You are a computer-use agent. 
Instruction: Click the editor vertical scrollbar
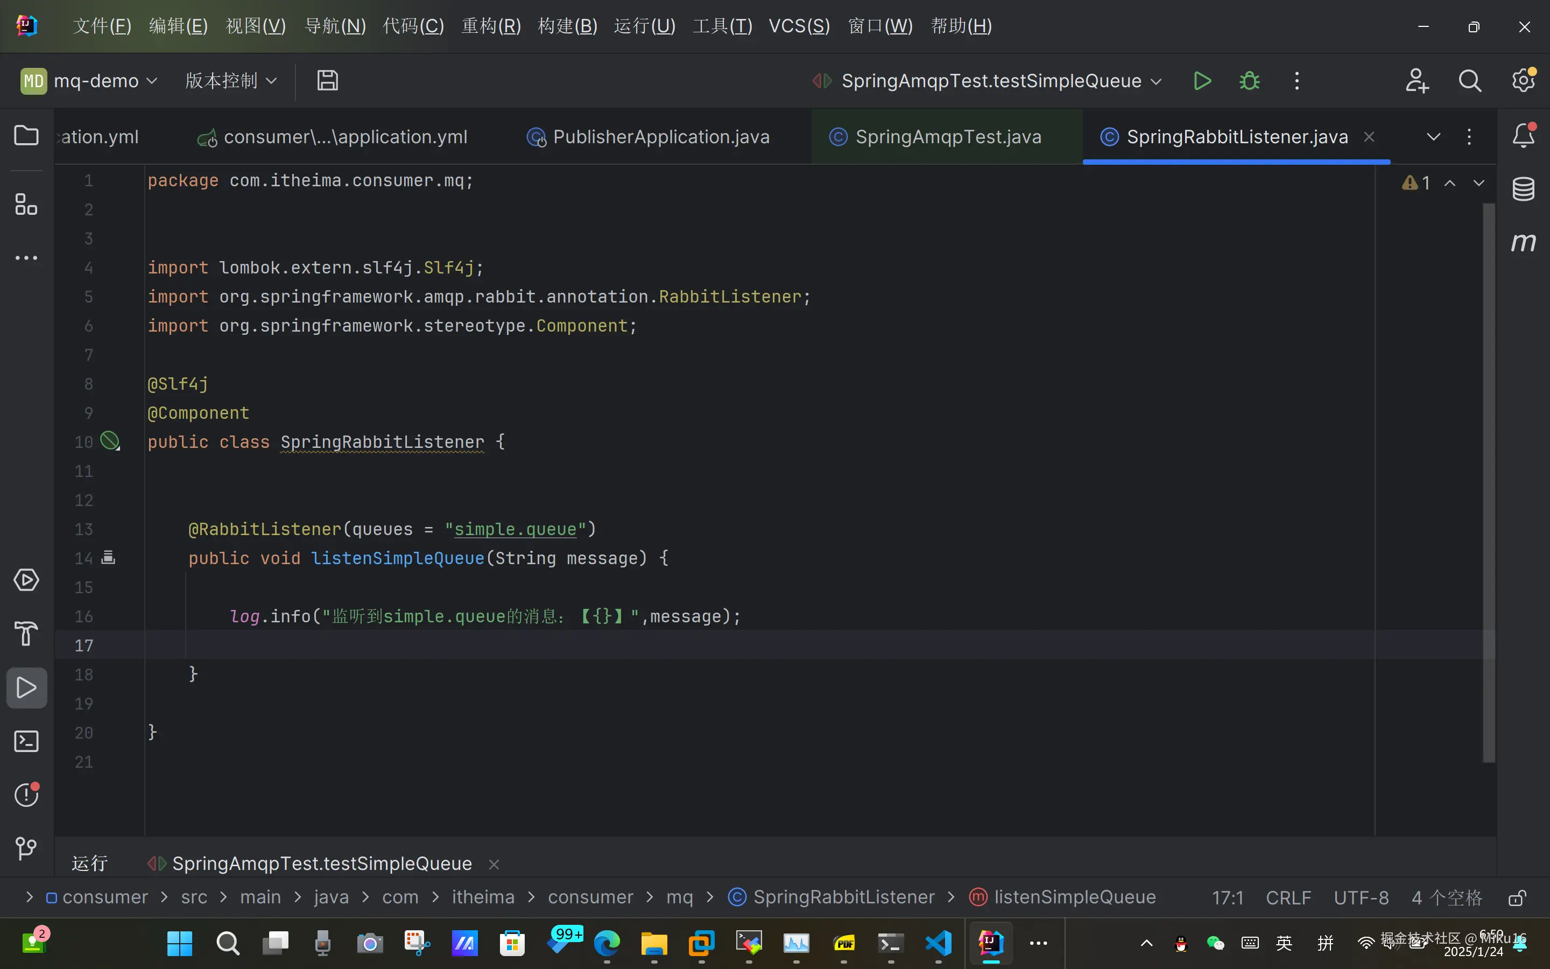1489,481
